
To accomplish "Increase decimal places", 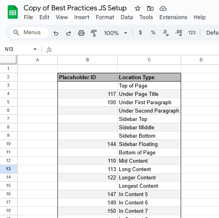I will (179, 33).
